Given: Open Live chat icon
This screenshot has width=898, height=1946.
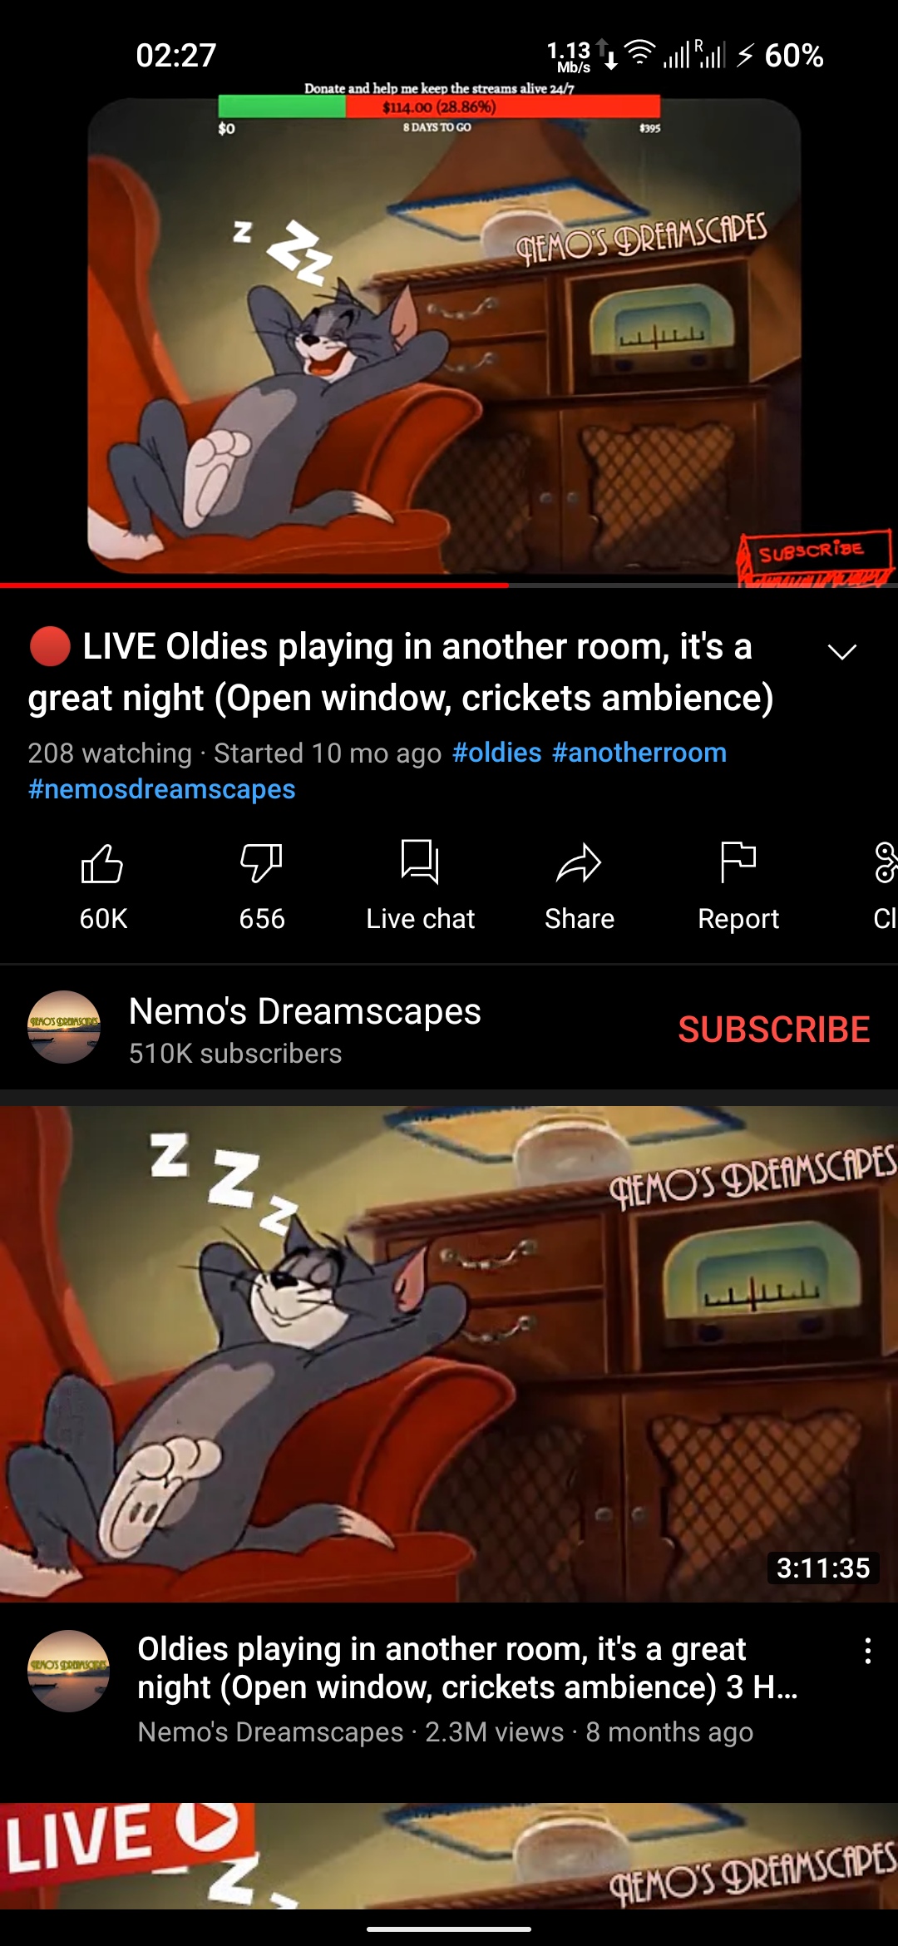Looking at the screenshot, I should [420, 862].
